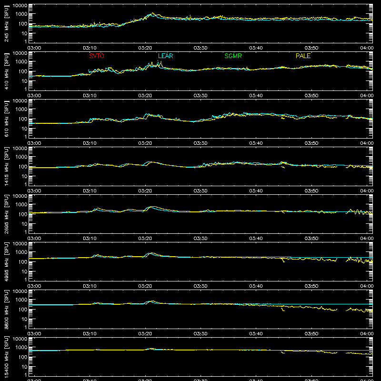Click the red SVTO station label
The height and width of the screenshot is (381, 381).
pos(97,56)
